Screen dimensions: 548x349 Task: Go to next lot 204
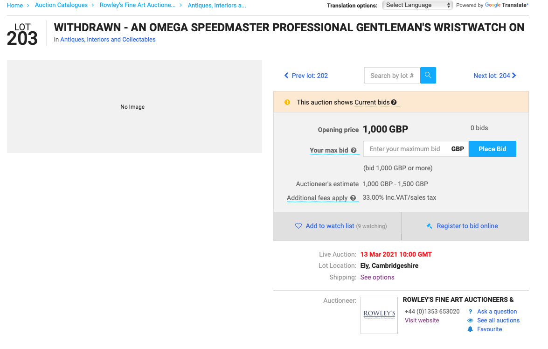pyautogui.click(x=495, y=76)
